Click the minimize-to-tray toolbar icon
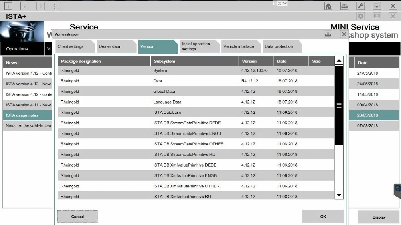Screen dimensions: 401x225 coord(377,6)
